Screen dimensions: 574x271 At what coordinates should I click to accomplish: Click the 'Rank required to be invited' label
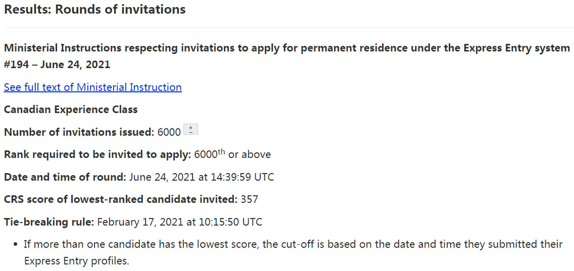tap(97, 154)
